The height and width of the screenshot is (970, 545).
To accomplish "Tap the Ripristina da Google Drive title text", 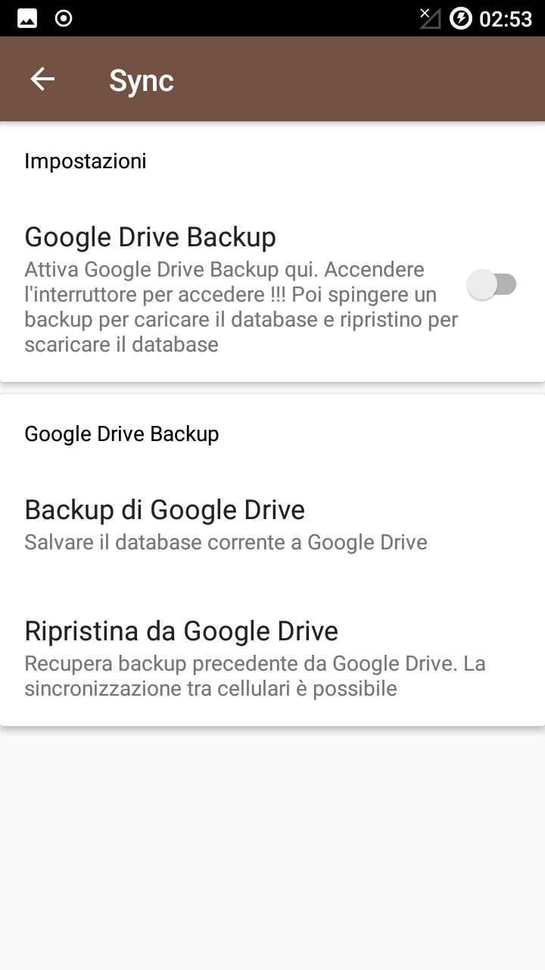I will click(x=181, y=630).
